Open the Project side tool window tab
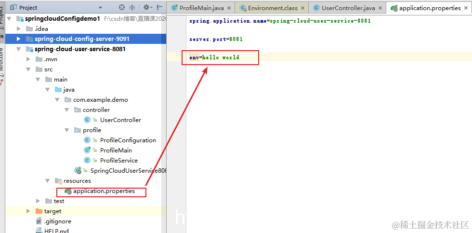 tap(2, 18)
